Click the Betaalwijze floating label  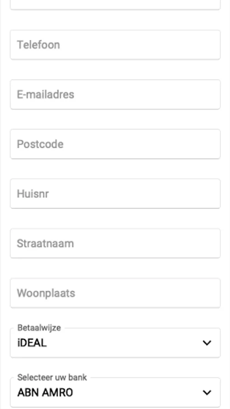coord(39,328)
